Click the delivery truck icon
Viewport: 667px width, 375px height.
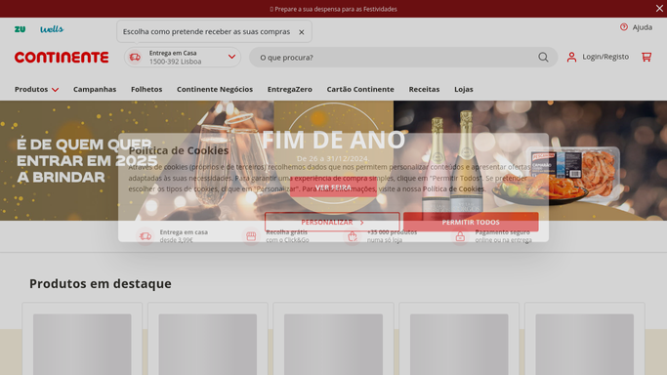[136, 57]
